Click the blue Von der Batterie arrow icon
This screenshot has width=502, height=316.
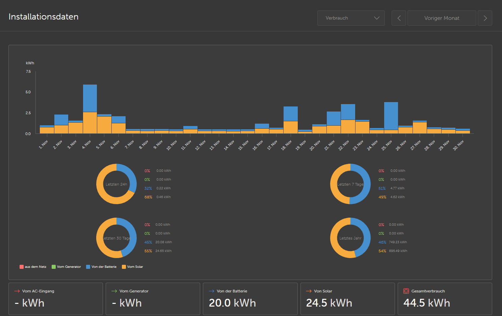211,291
